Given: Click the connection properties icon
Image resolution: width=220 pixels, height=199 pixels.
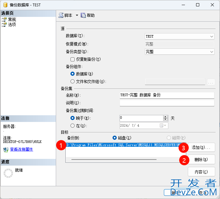Looking at the screenshot, I should [x=6, y=150].
